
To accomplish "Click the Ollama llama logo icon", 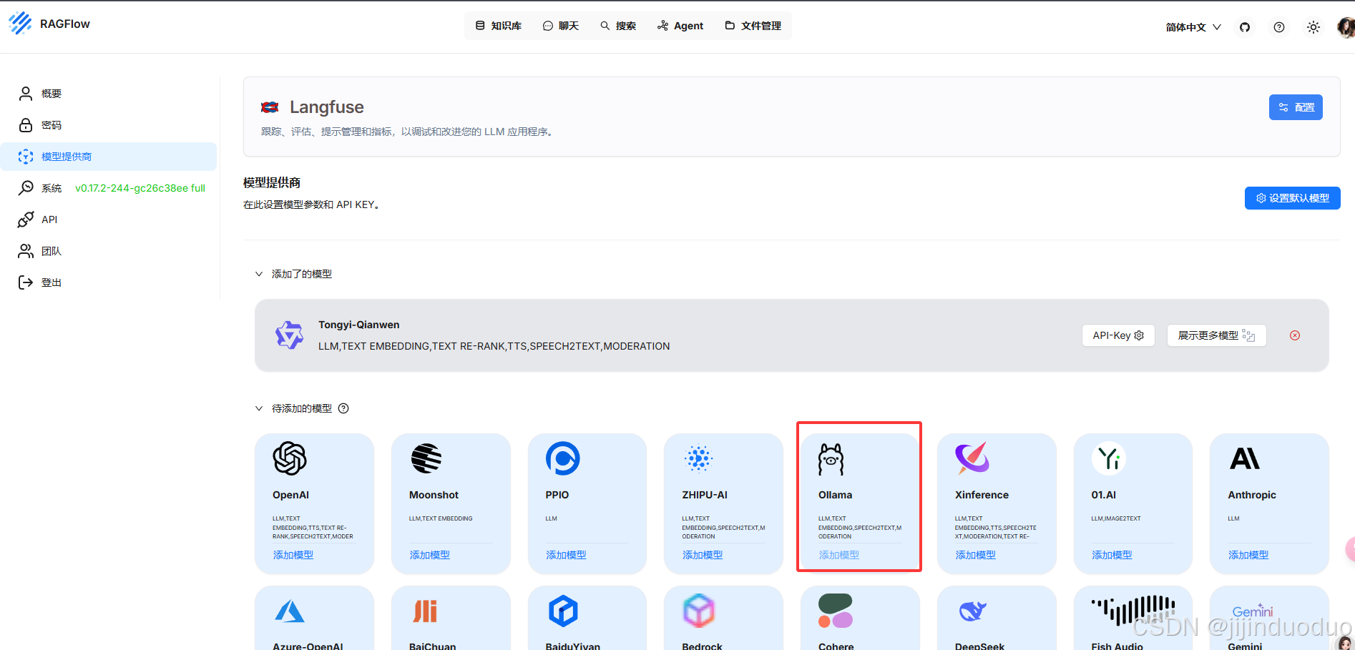I will [831, 459].
